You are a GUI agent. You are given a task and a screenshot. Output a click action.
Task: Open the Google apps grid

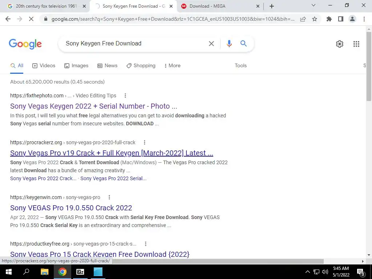356,44
